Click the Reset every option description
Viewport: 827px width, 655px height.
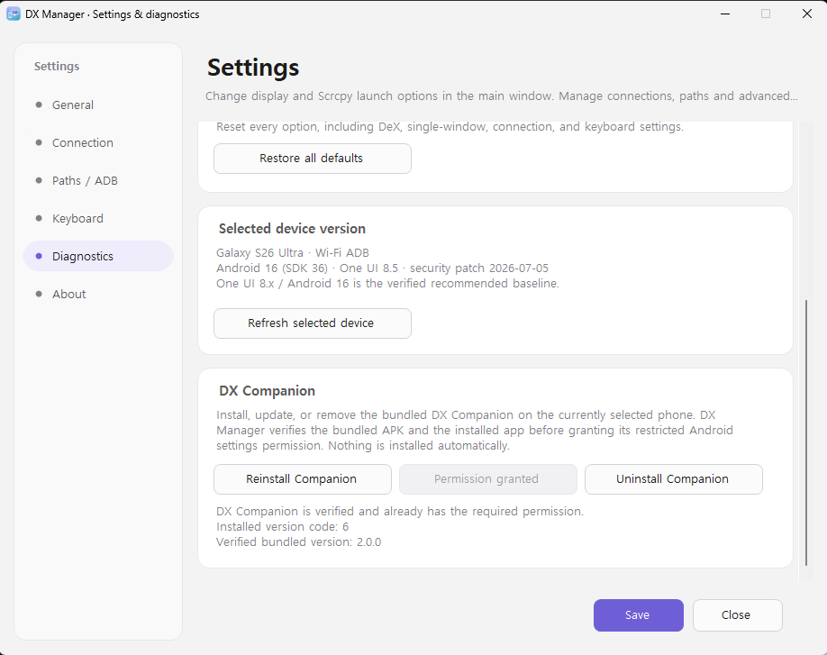450,127
